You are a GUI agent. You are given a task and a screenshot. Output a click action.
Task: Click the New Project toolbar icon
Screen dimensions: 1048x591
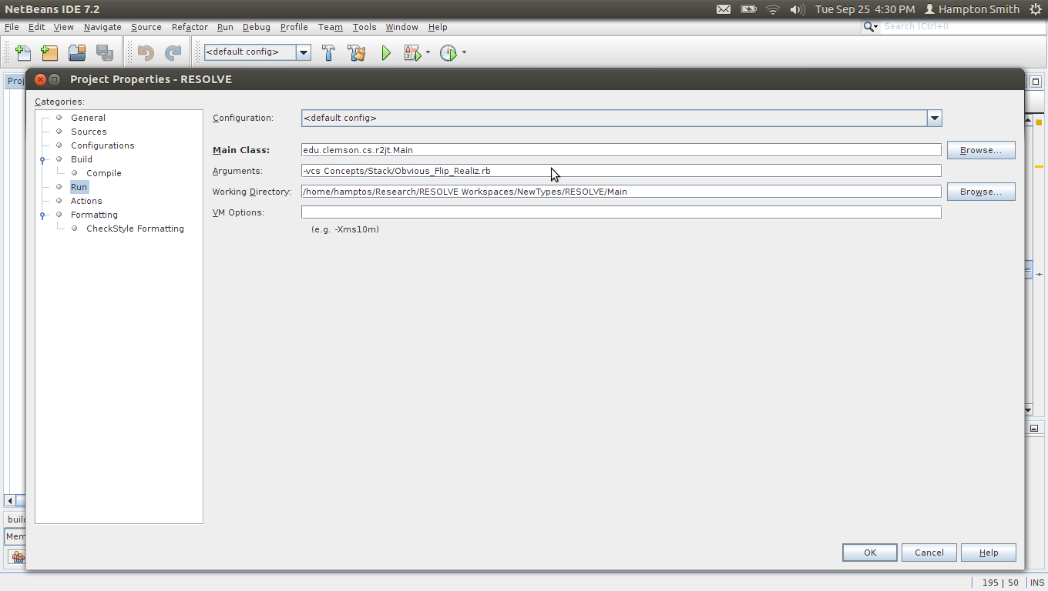pyautogui.click(x=49, y=53)
